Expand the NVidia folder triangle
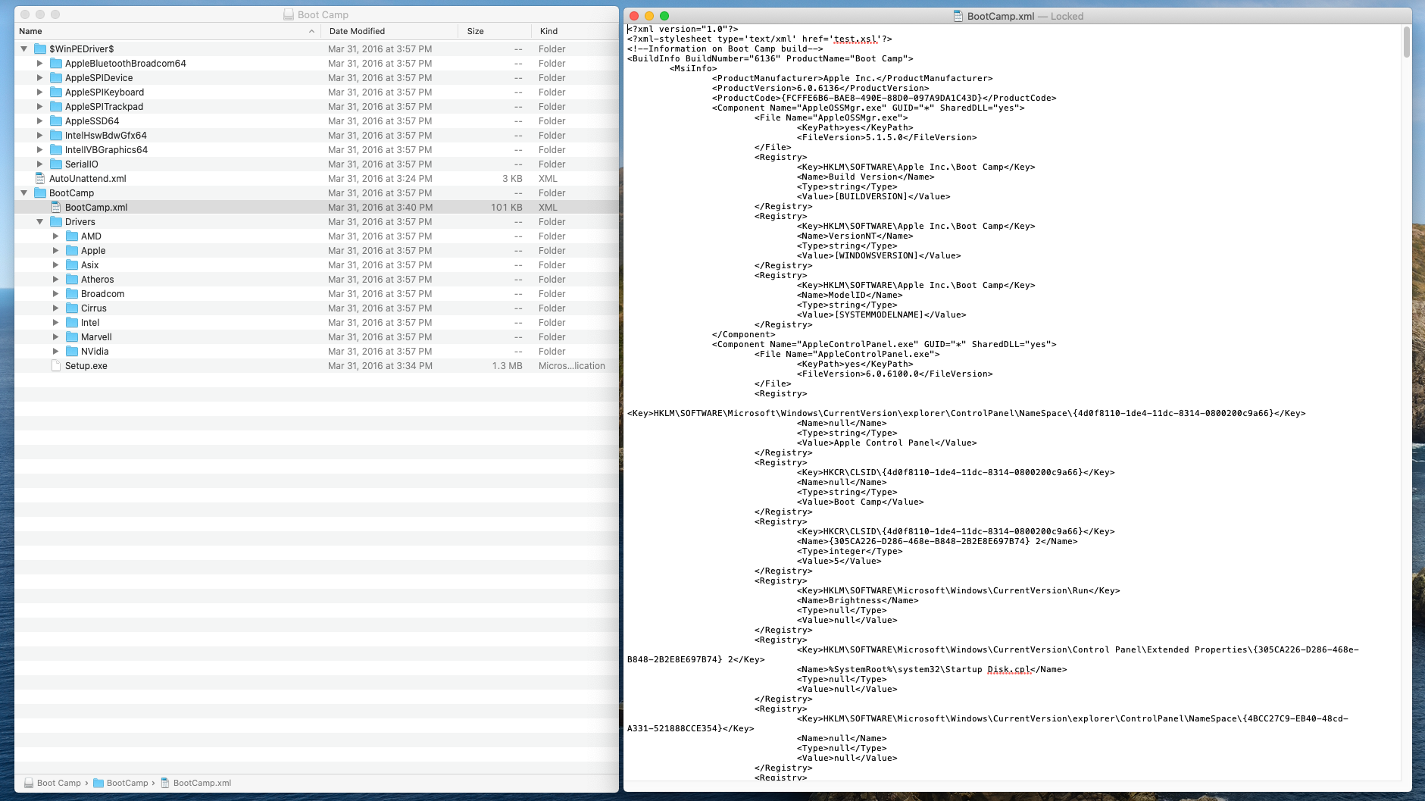This screenshot has height=801, width=1425. click(56, 352)
